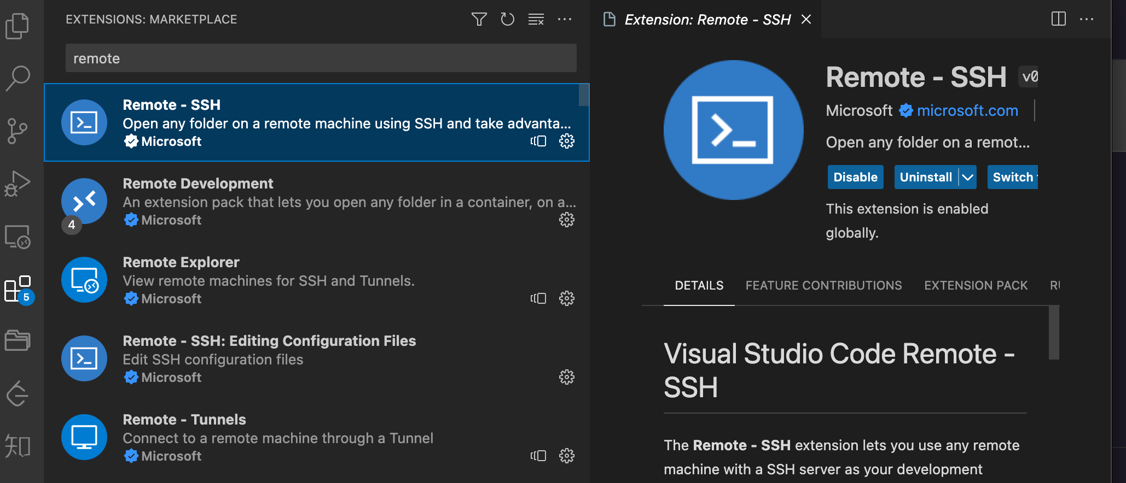Toggle split editor layout icon
Screen dimensions: 1126x483
pyautogui.click(x=1058, y=19)
